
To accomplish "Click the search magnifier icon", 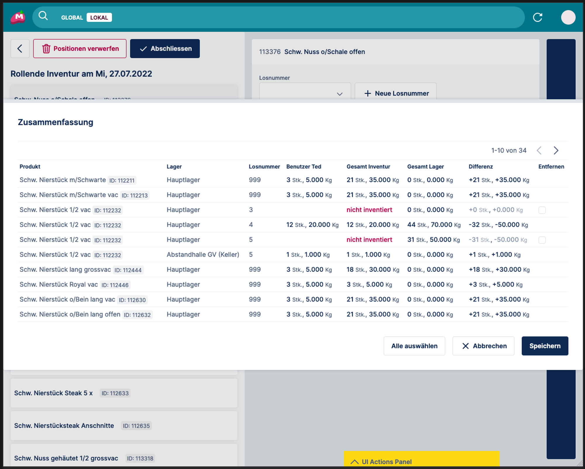I will pyautogui.click(x=43, y=16).
